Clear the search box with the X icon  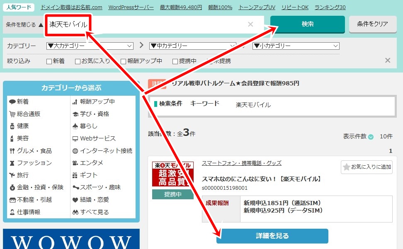tap(250, 24)
